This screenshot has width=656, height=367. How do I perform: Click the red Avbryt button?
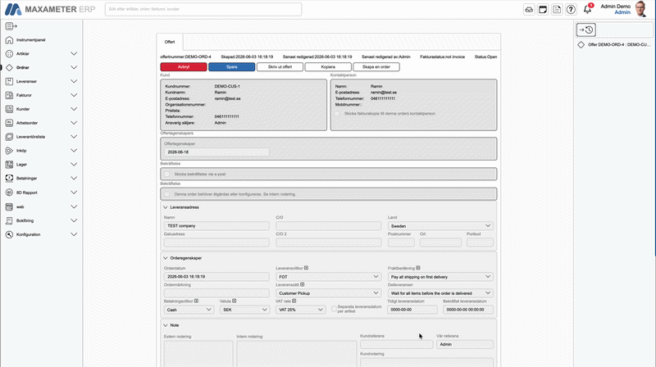coord(184,67)
